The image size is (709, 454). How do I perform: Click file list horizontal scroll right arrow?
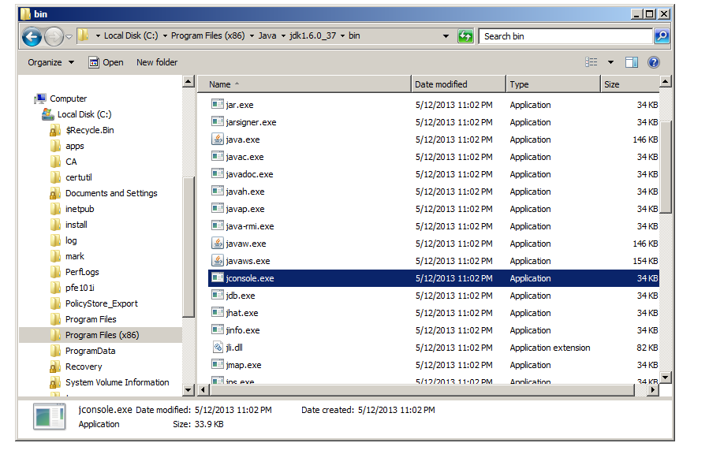(x=652, y=389)
